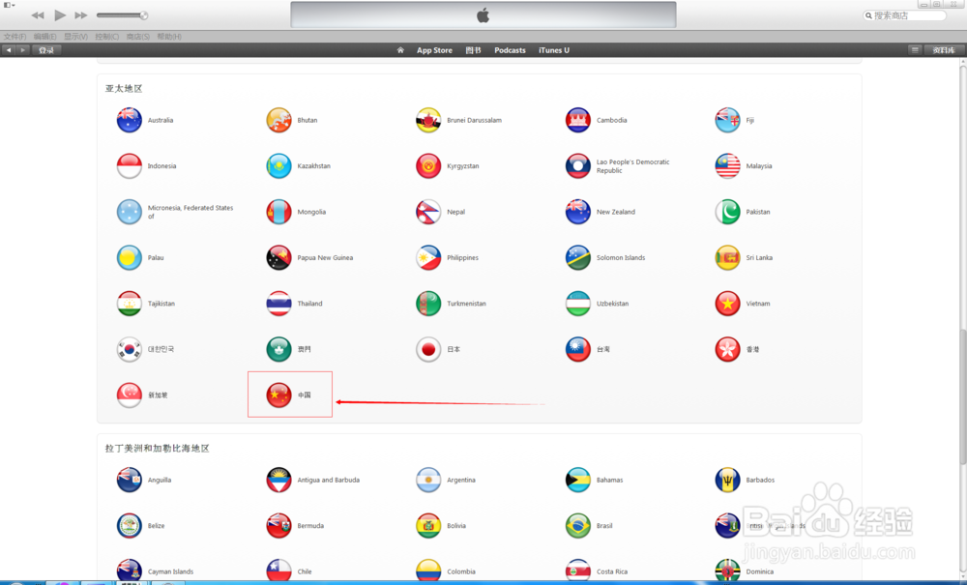Pick the Kazakhstan flag icon
The width and height of the screenshot is (967, 585).
(278, 165)
